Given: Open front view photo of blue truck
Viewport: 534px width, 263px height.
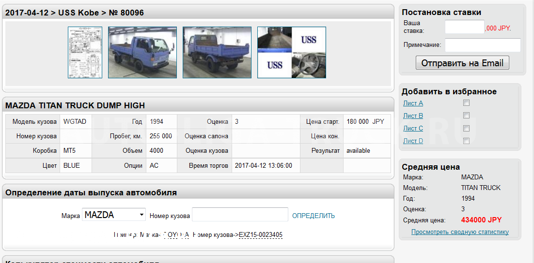Looking at the screenshot, I should pyautogui.click(x=142, y=52).
